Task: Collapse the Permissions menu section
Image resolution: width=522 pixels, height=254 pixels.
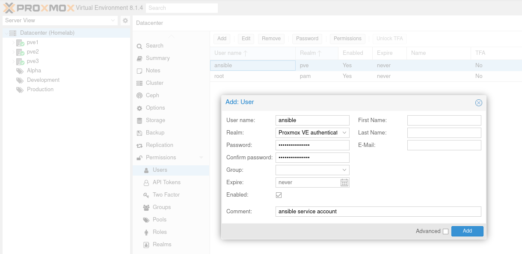Action: coord(202,158)
